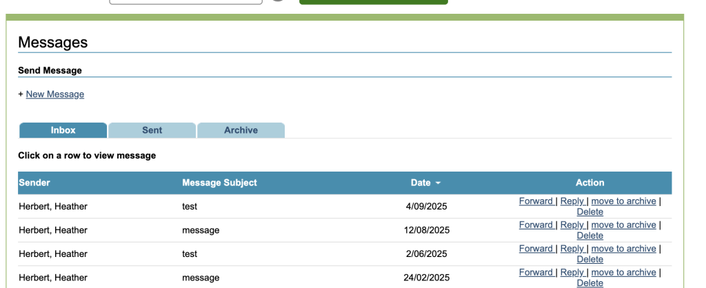Delete the message dated 2/06/2025
Image resolution: width=706 pixels, height=288 pixels.
pos(589,259)
